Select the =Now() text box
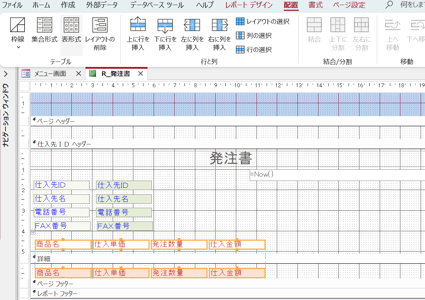 coord(337,175)
